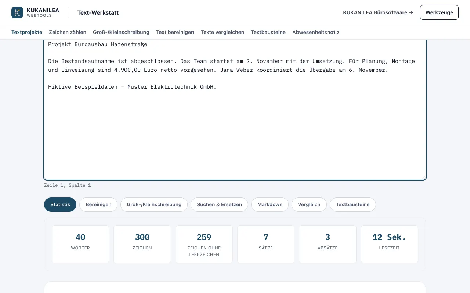Click the line 'Fiktive Beispieldaten – Muster Elektrotechnik GmbH.'
The height and width of the screenshot is (293, 470).
point(132,87)
